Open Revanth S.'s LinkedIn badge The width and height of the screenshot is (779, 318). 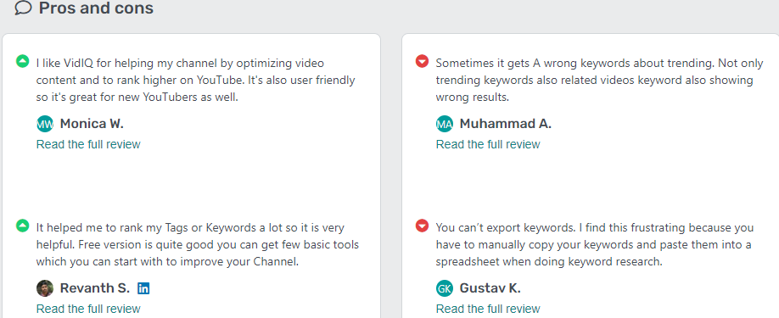143,288
